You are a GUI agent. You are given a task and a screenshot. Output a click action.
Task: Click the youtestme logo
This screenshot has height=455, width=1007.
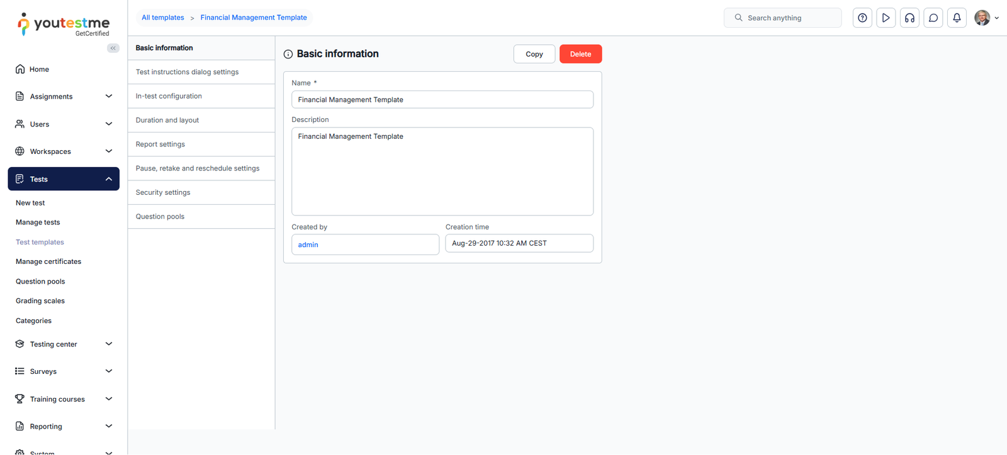64,25
